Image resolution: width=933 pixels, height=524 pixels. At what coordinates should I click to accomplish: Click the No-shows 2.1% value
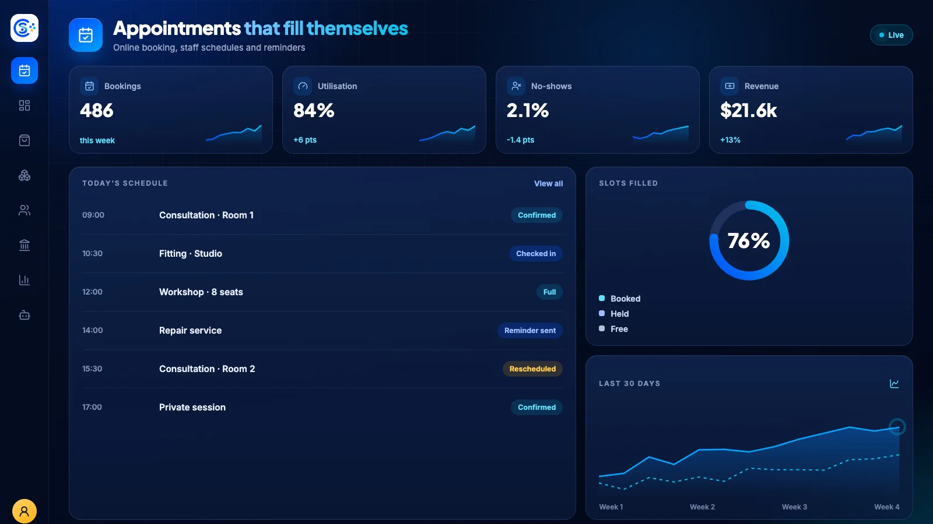(528, 111)
